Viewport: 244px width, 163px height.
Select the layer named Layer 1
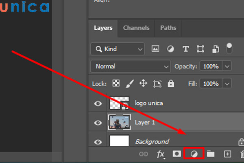(145, 122)
